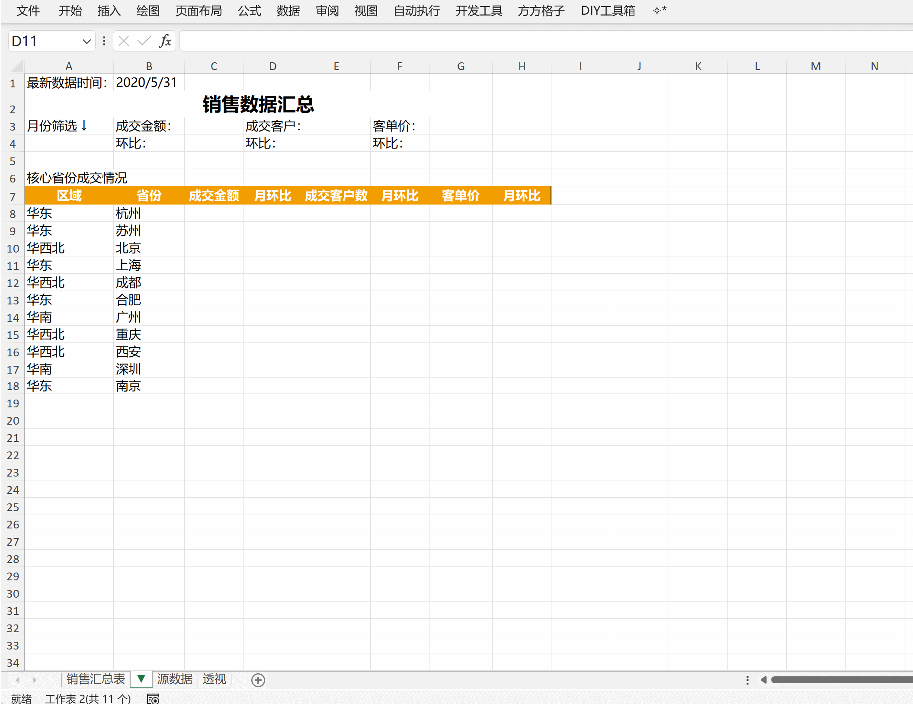Switch to the 透视 sheet tab
Image resolution: width=913 pixels, height=704 pixels.
(x=214, y=679)
